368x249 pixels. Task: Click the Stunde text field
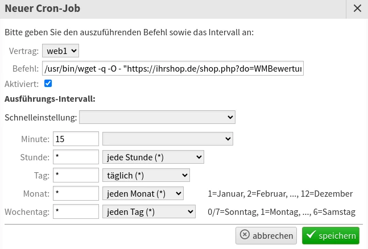(x=76, y=157)
